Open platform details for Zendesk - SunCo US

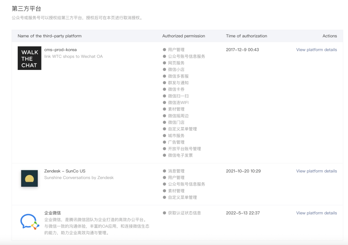click(316, 171)
